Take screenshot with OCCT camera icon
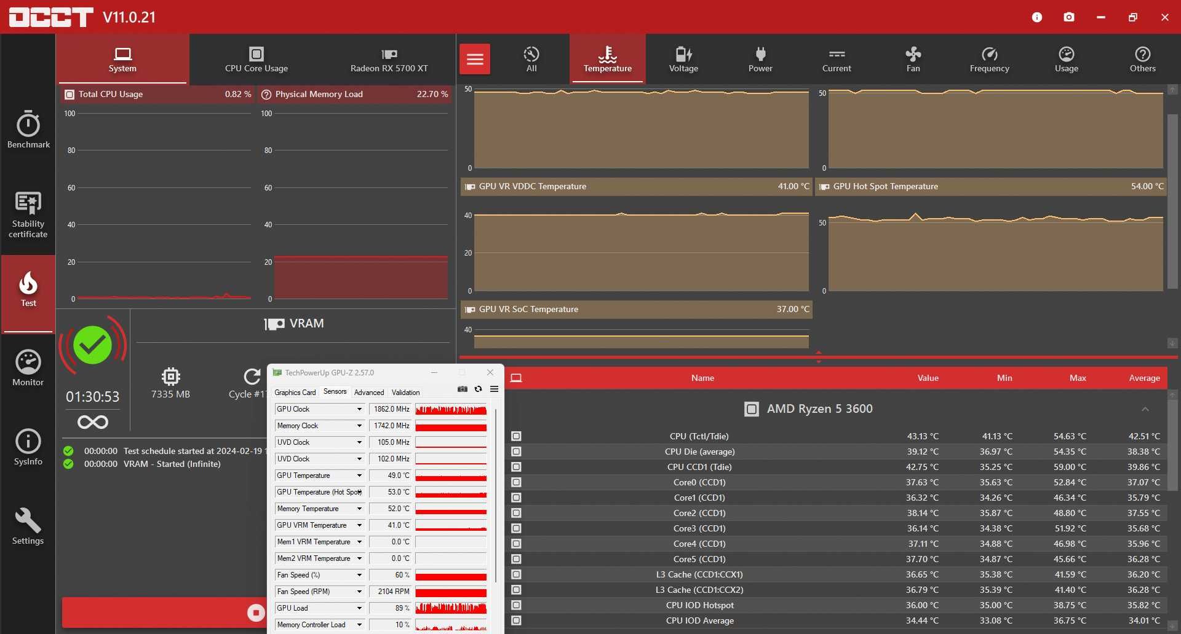1181x634 pixels. point(1069,17)
